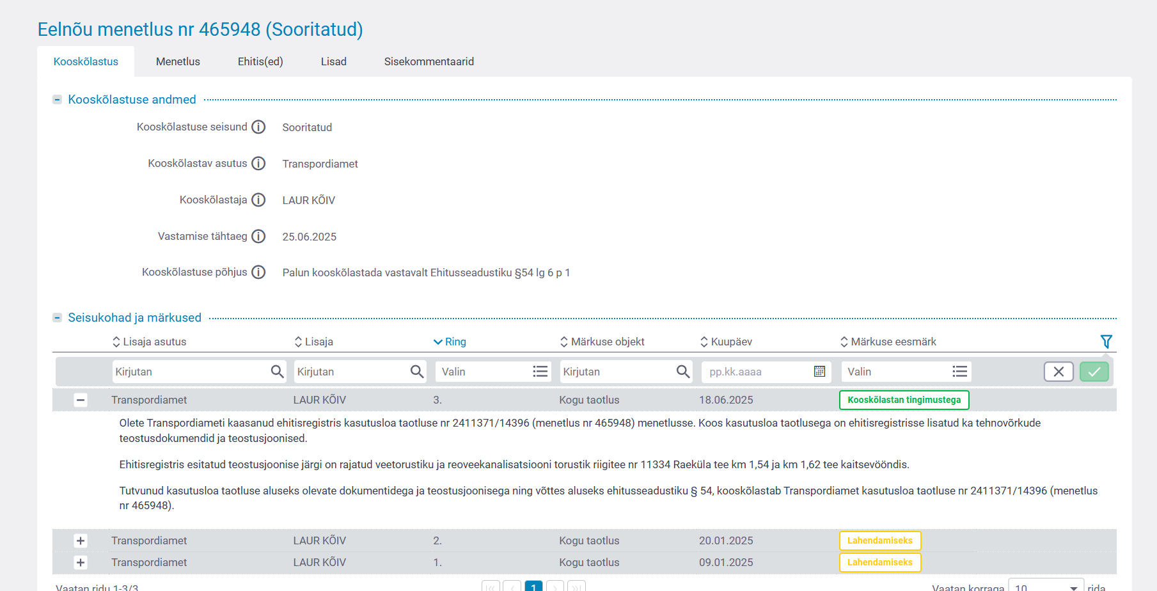Image resolution: width=1157 pixels, height=591 pixels.
Task: Collapse the Seisukohad ja märkused section
Action: (57, 318)
